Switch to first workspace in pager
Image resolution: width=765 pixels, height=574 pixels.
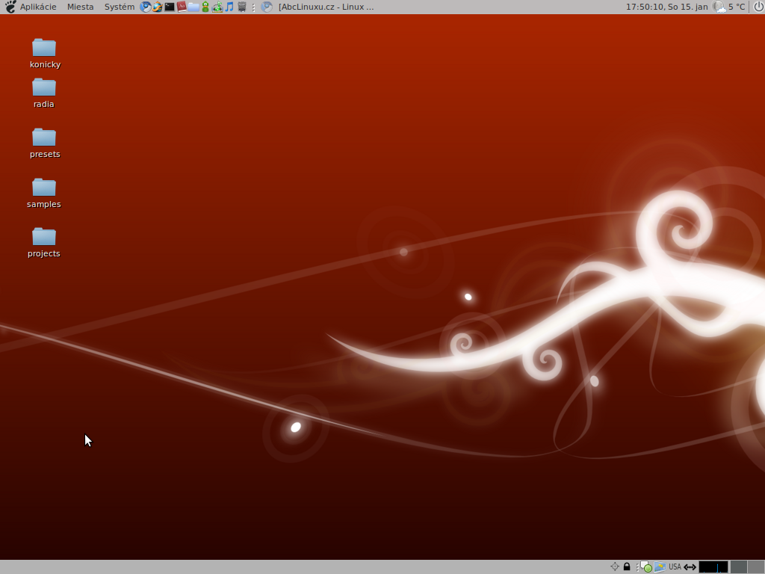click(x=738, y=567)
